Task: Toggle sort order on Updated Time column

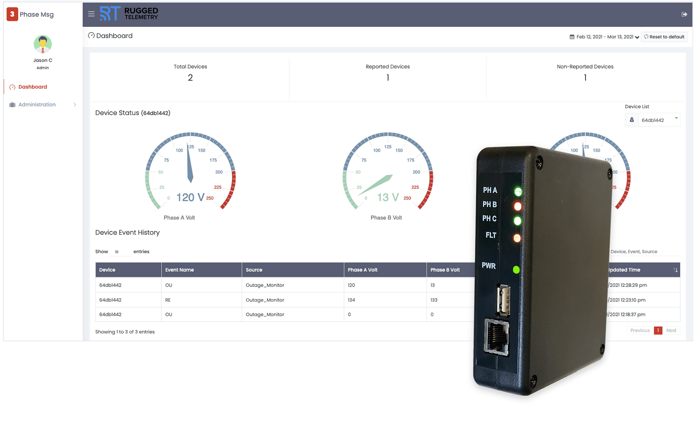Action: coord(676,270)
